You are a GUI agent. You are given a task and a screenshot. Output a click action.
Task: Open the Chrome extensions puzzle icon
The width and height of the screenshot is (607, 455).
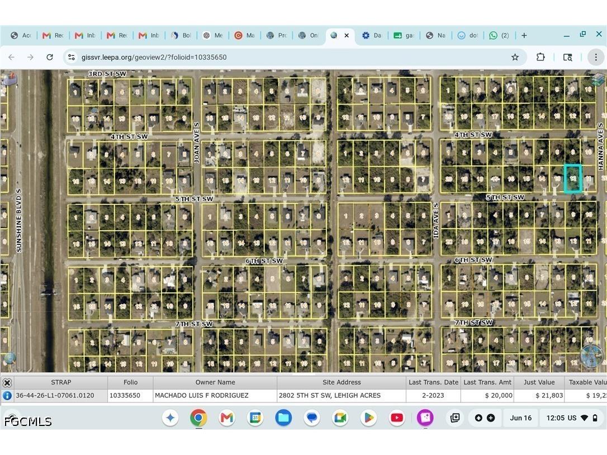540,58
